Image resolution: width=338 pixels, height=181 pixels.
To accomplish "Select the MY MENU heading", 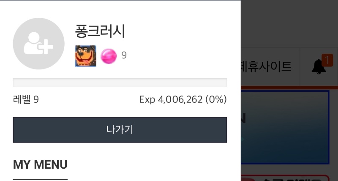I will [x=40, y=165].
